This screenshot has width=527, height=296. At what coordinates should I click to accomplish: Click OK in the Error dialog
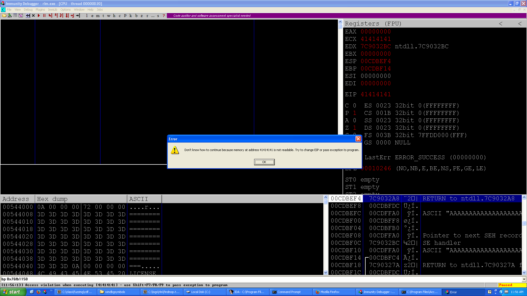click(x=264, y=162)
